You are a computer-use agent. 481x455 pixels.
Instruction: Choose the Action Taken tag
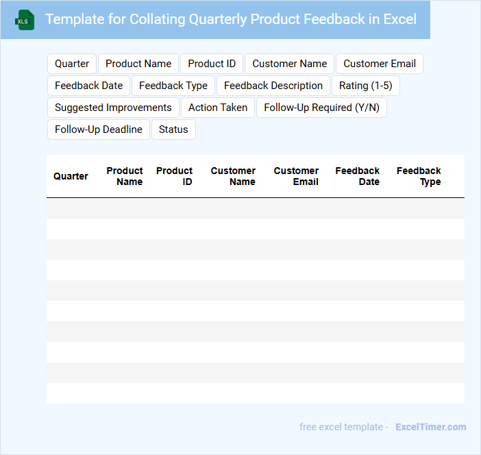point(218,108)
